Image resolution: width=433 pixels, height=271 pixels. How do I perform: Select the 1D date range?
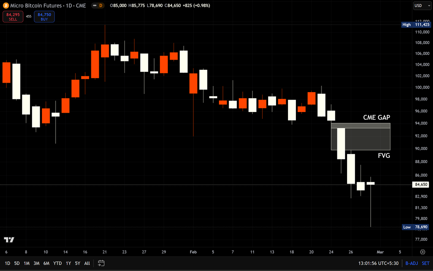7,263
